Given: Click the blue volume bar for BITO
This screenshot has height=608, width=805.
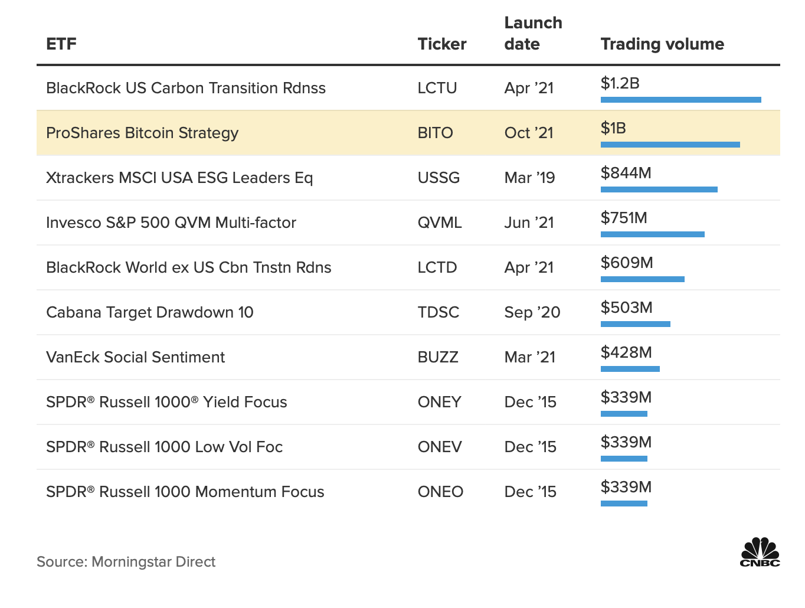Looking at the screenshot, I should click(670, 145).
